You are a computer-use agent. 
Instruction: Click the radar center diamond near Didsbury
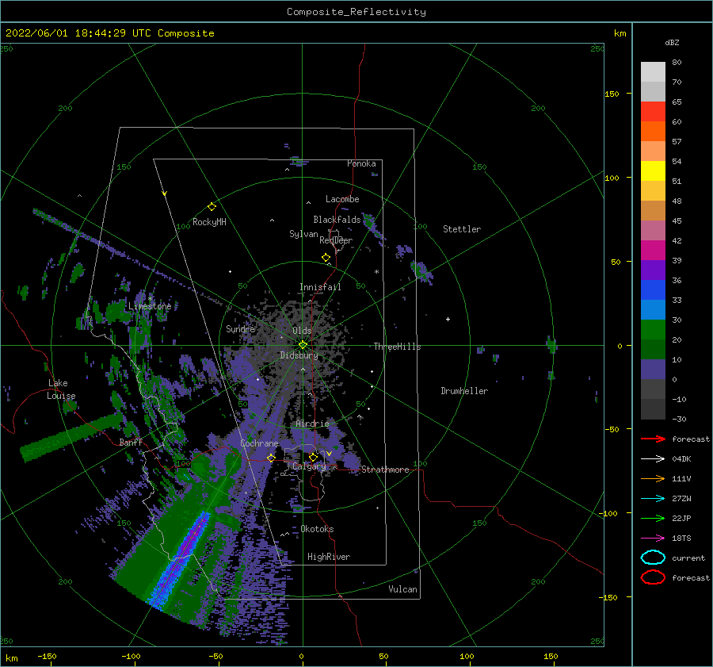pos(303,345)
